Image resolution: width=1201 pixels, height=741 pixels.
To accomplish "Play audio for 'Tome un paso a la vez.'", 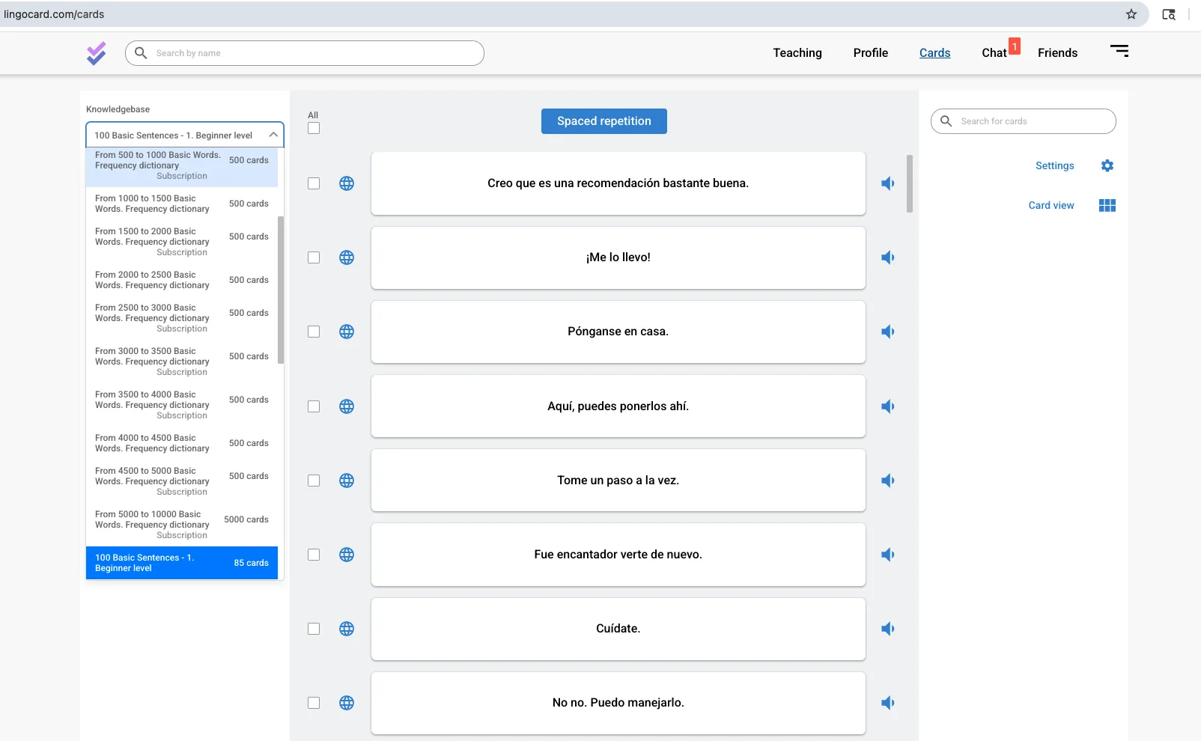I will [x=888, y=481].
